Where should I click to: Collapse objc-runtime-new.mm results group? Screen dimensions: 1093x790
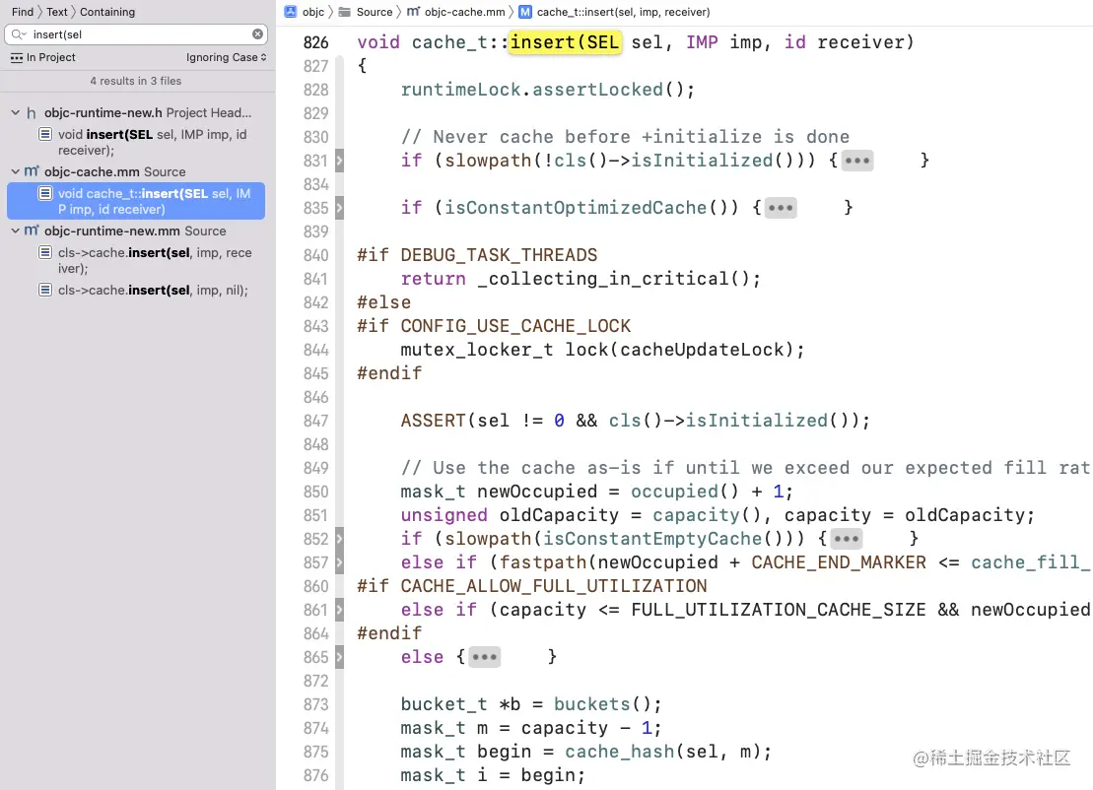15,230
